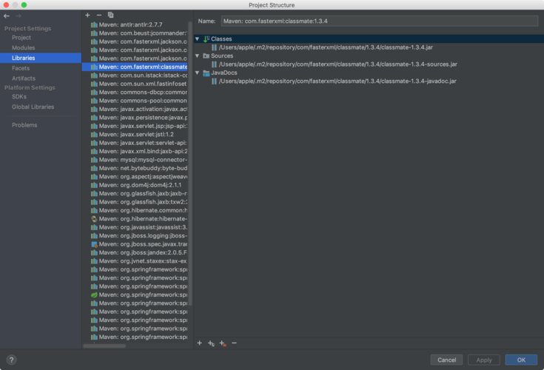
Task: Click the jboss.spec.javax library icon
Action: coord(94,244)
